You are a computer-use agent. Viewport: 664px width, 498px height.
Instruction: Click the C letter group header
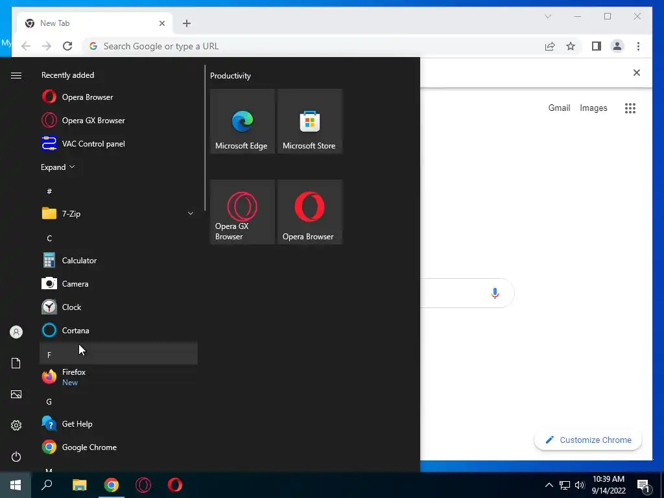[x=49, y=239]
